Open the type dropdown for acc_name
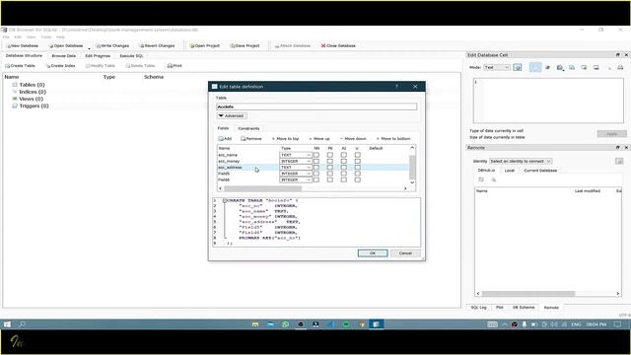This screenshot has width=631, height=355. pos(296,155)
